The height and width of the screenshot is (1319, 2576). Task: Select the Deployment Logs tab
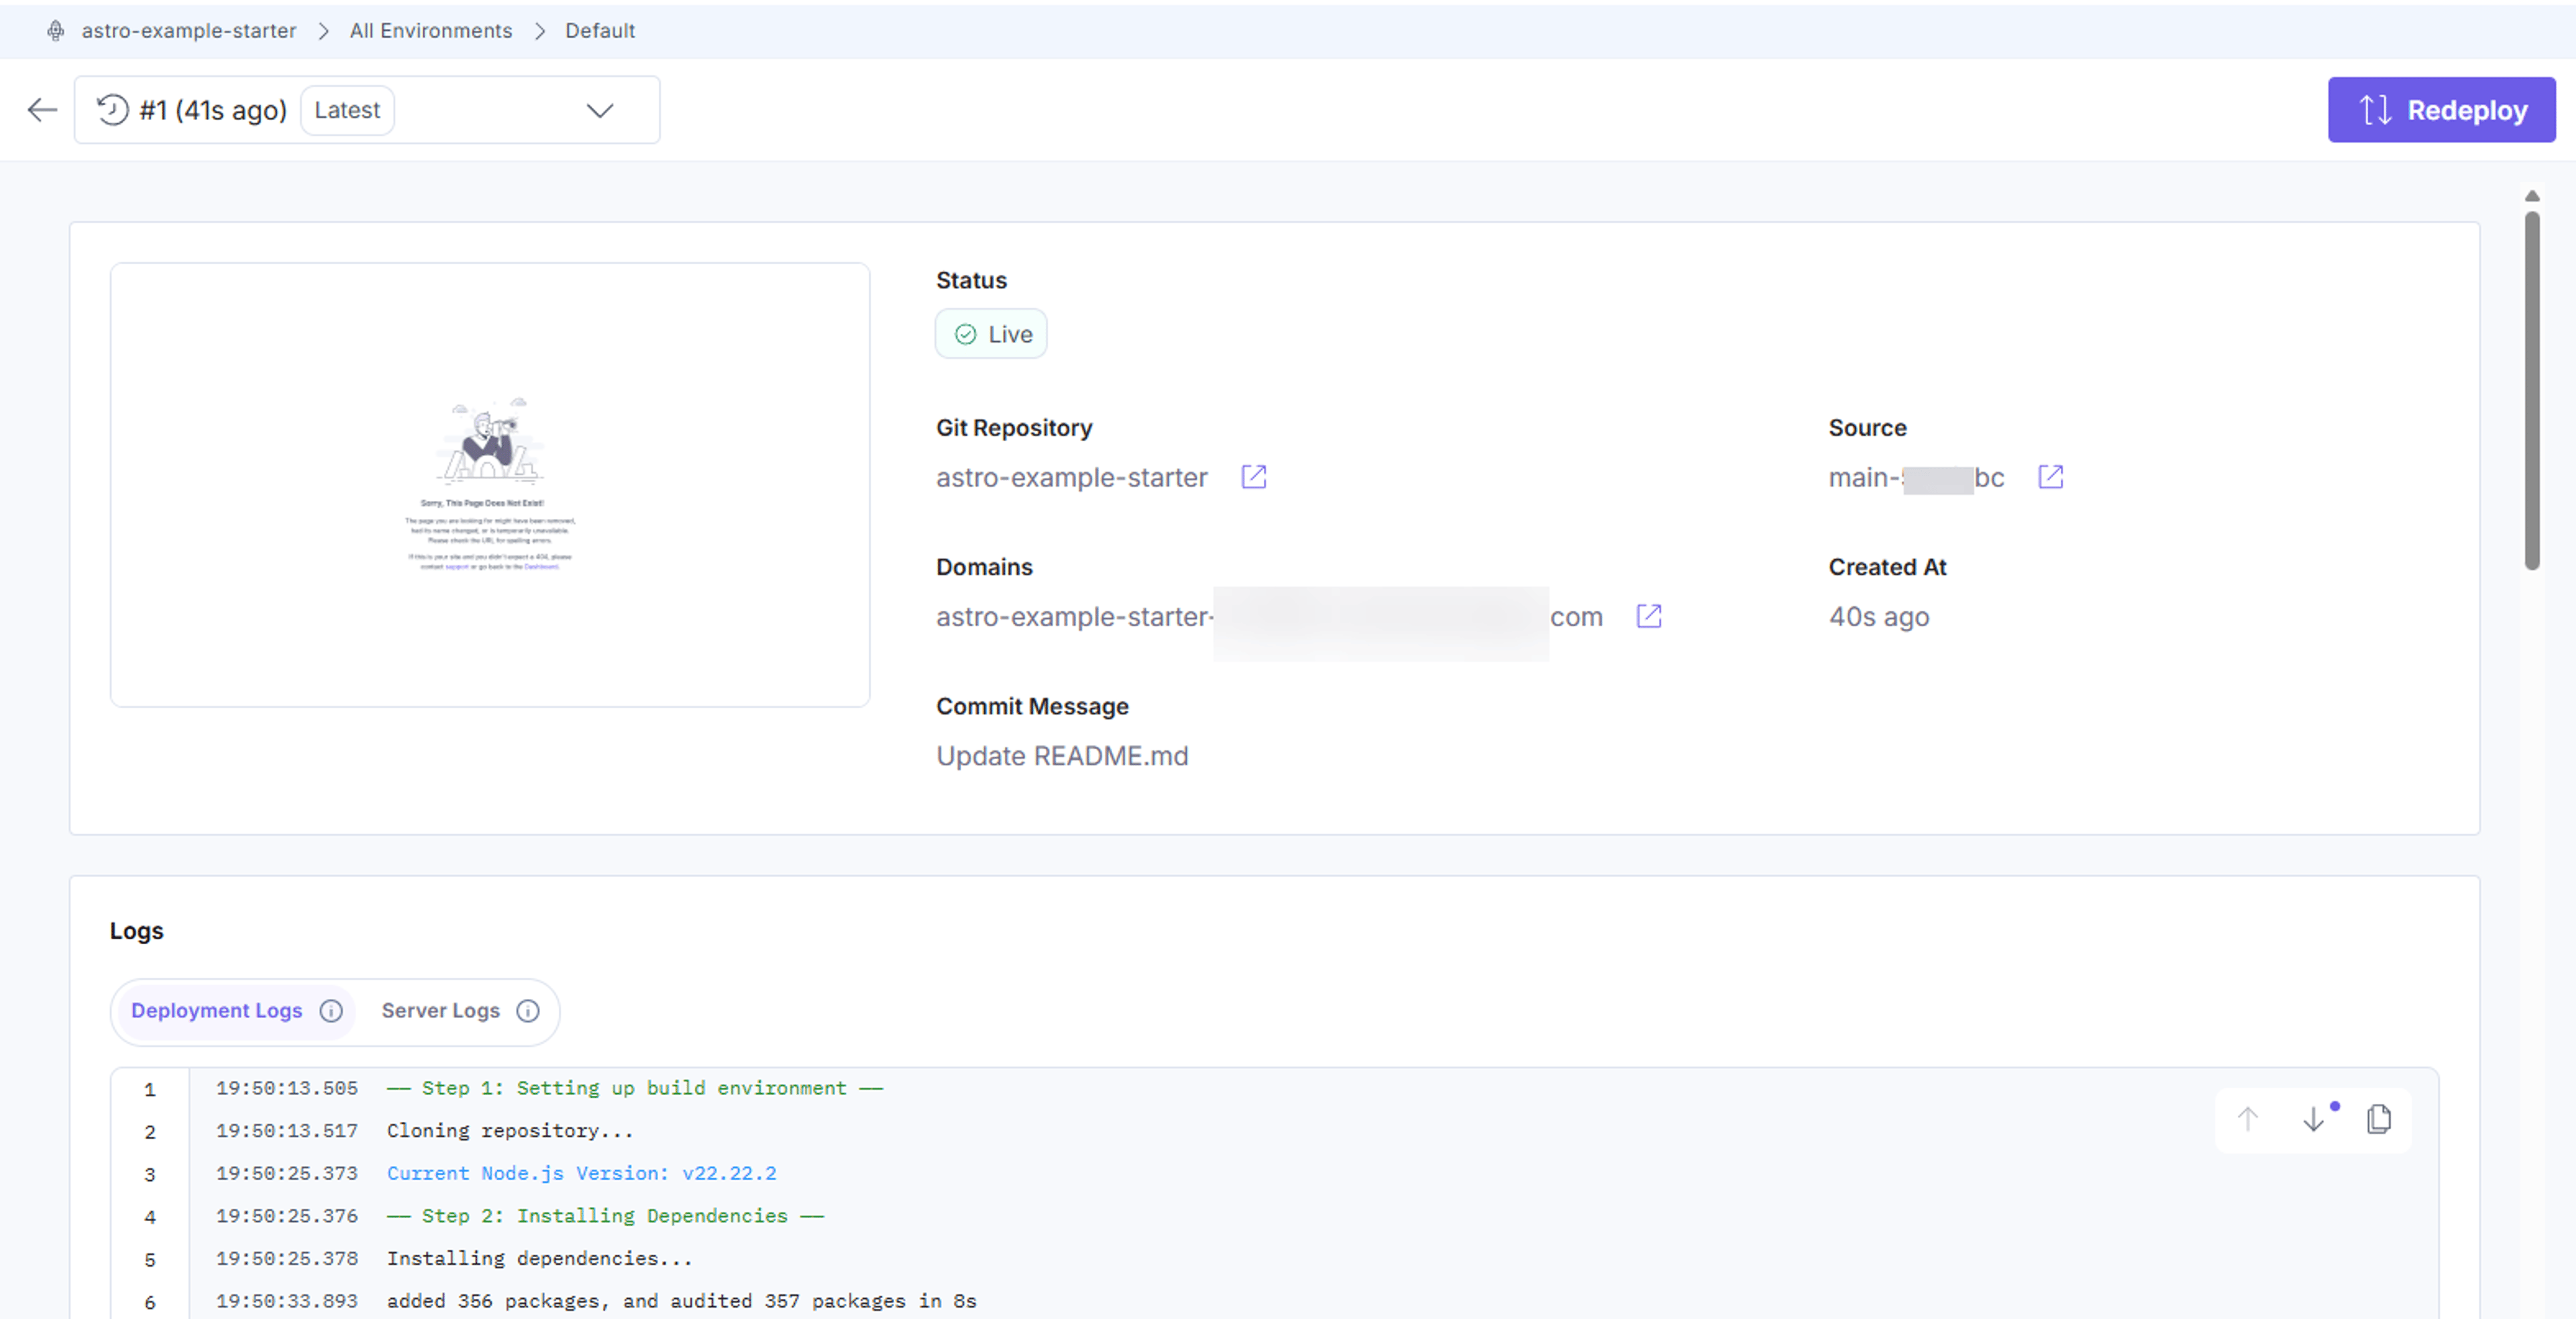216,1011
